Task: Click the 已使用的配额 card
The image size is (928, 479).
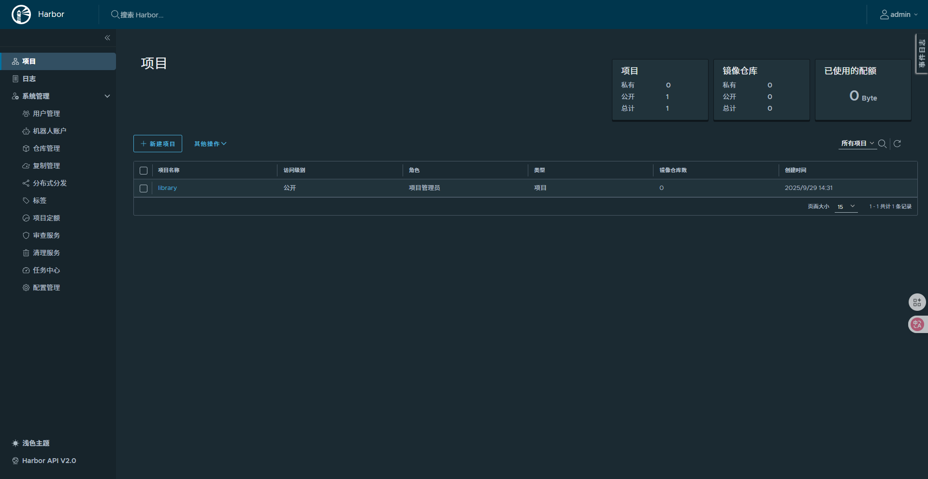Action: click(x=863, y=90)
